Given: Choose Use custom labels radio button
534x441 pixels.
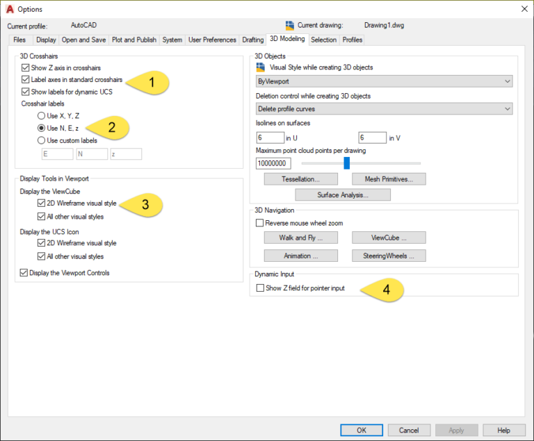Looking at the screenshot, I should coord(42,140).
